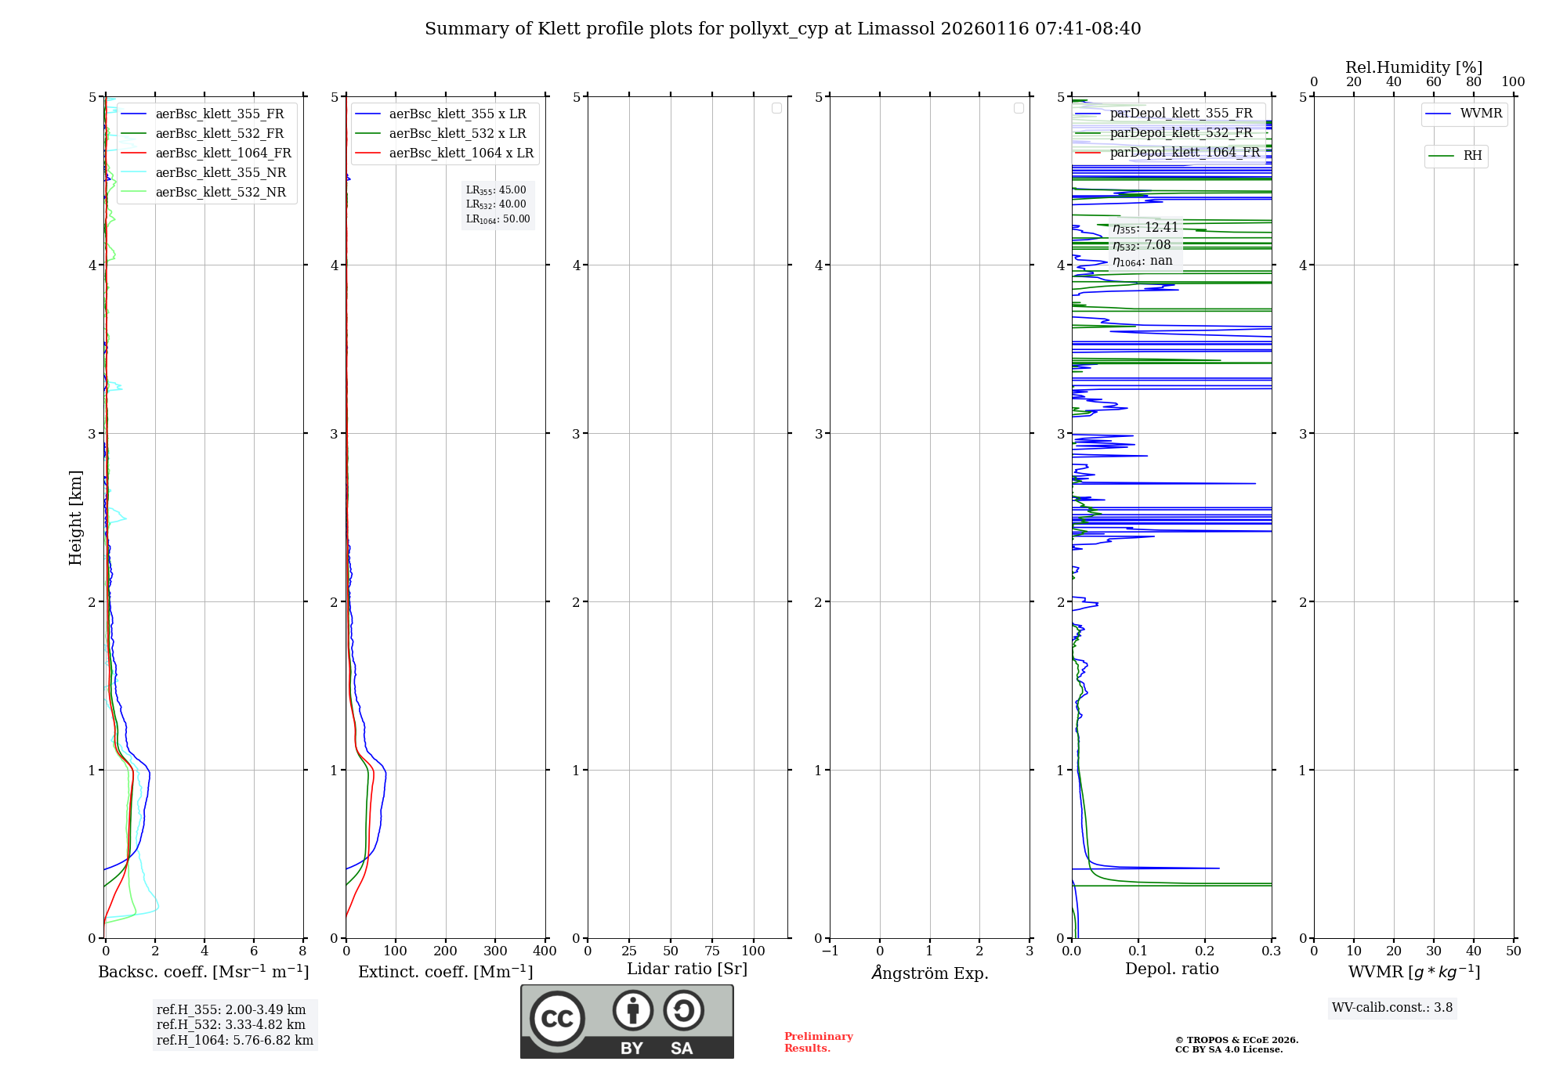The width and height of the screenshot is (1567, 1065).
Task: Click the aerBsc_klett_355_FR legend entry
Action: pos(219,114)
